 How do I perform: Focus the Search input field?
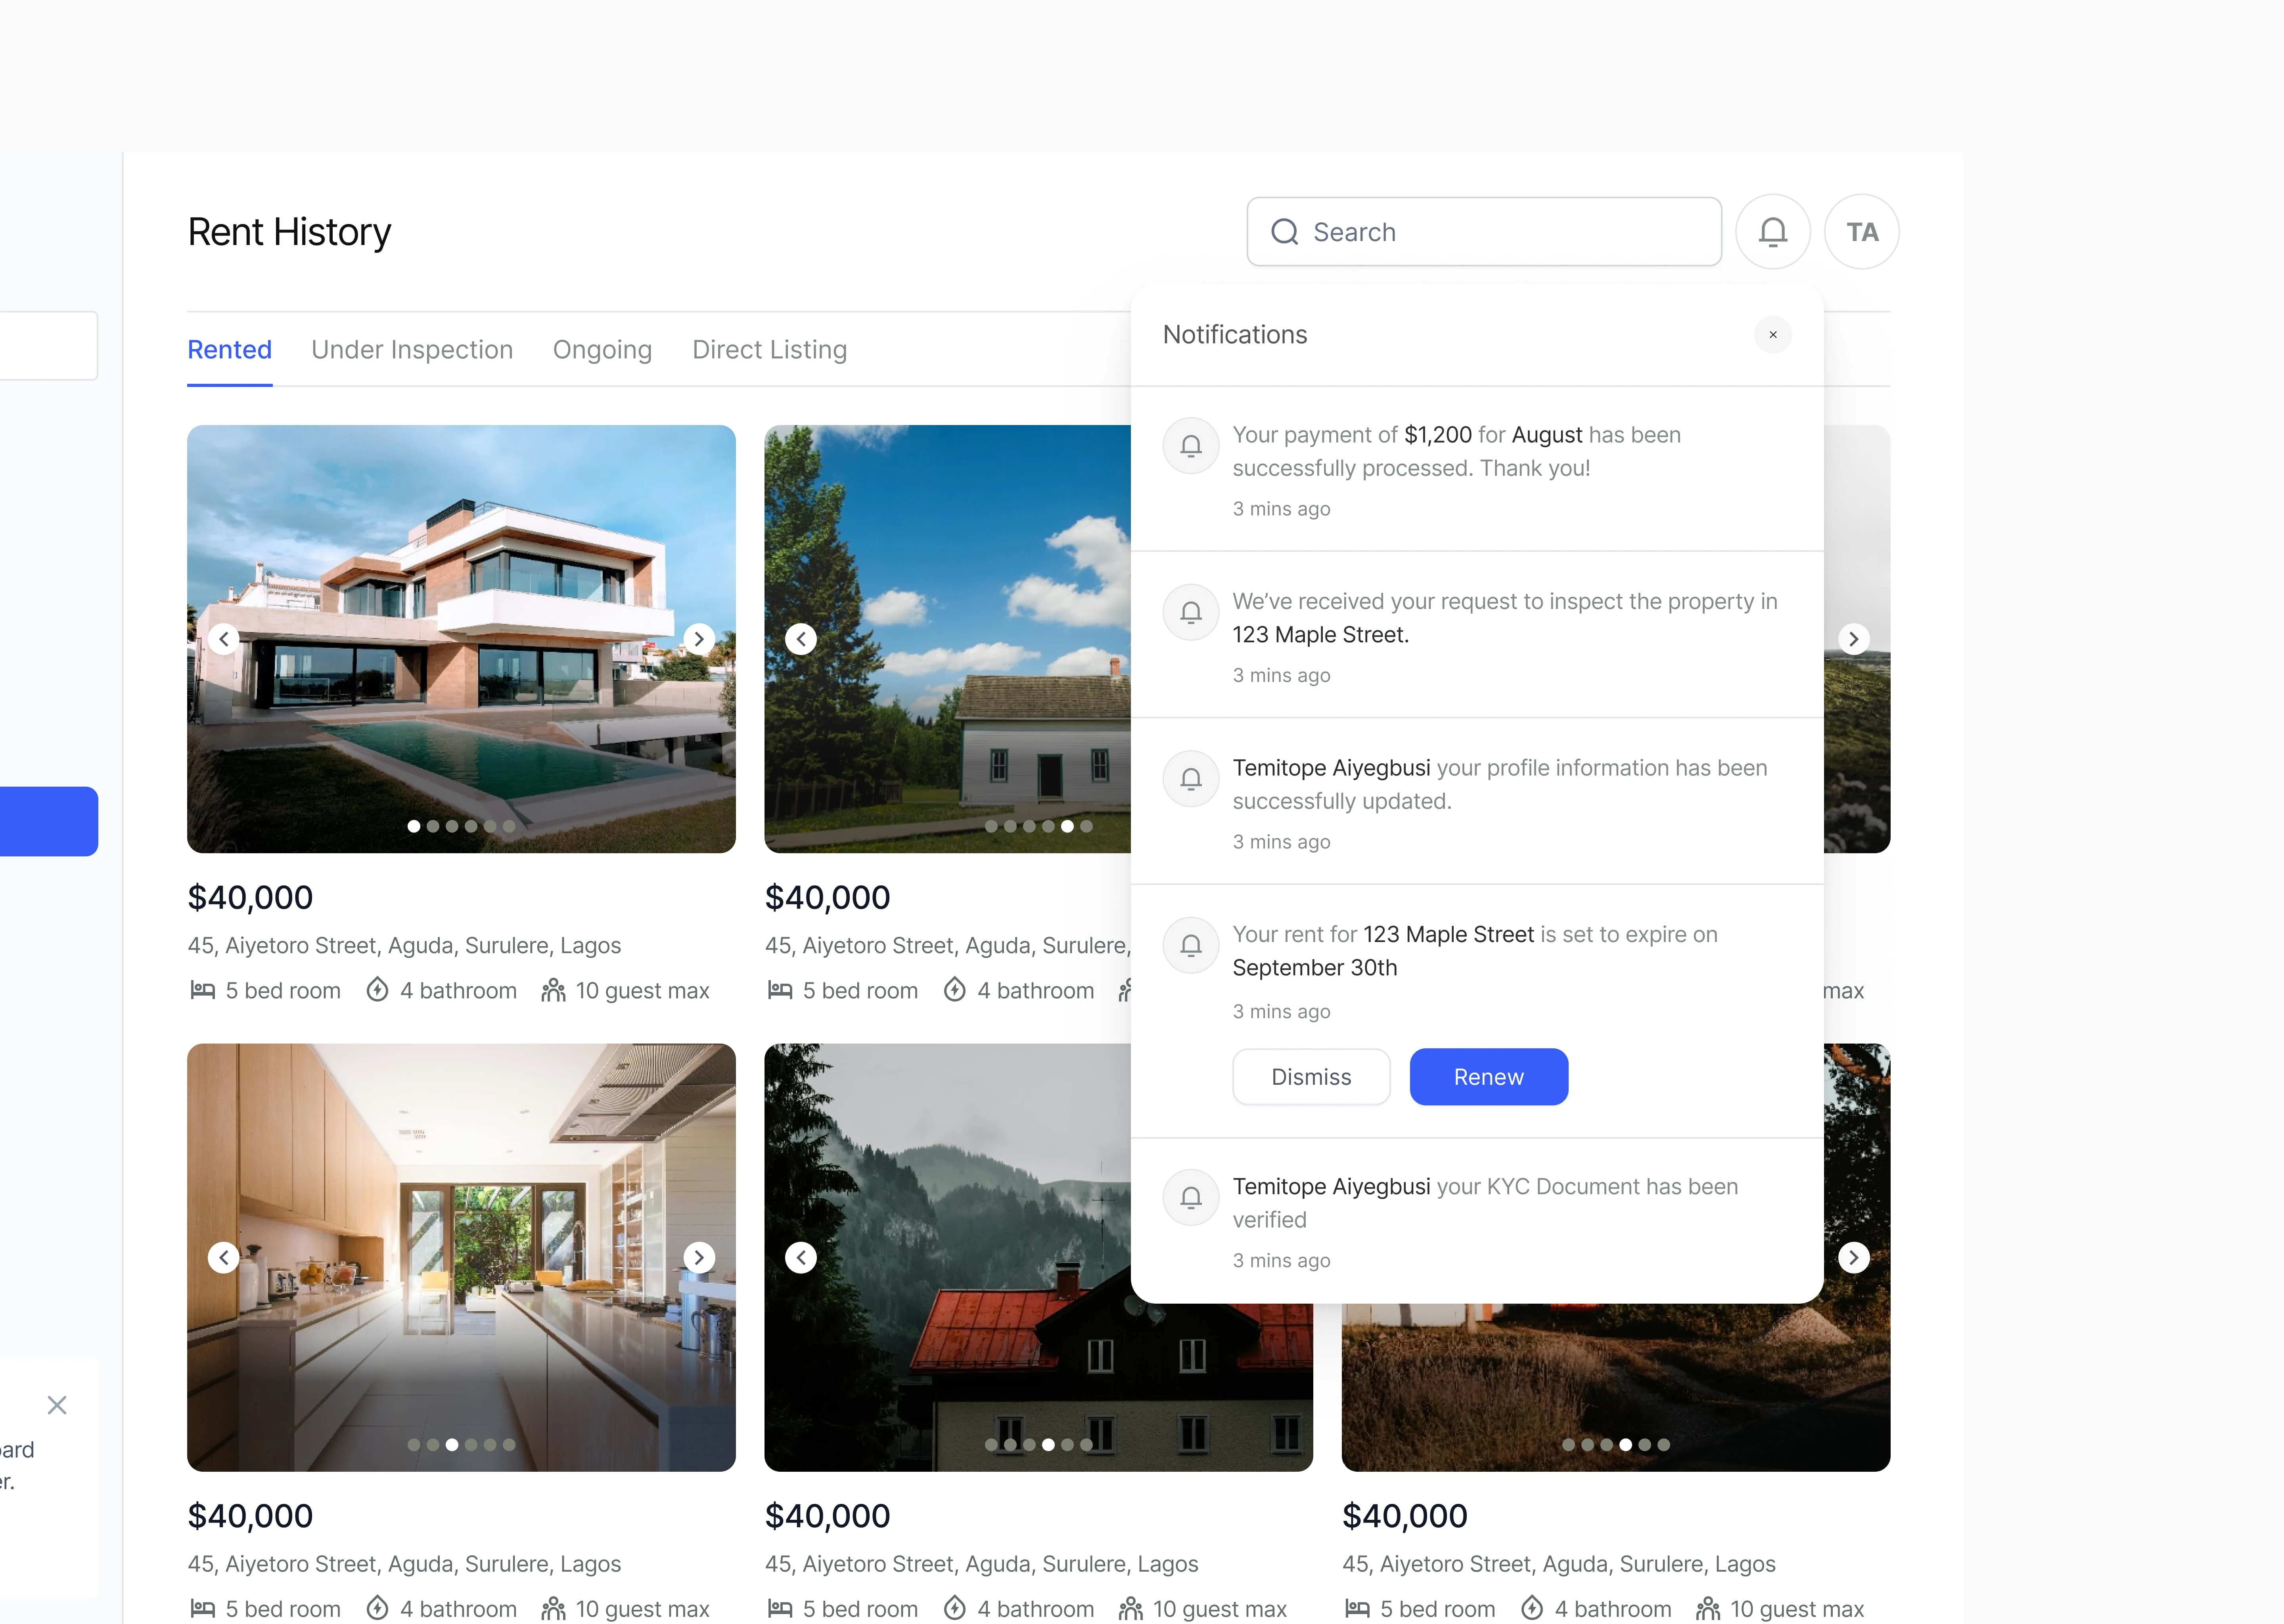click(x=1483, y=232)
